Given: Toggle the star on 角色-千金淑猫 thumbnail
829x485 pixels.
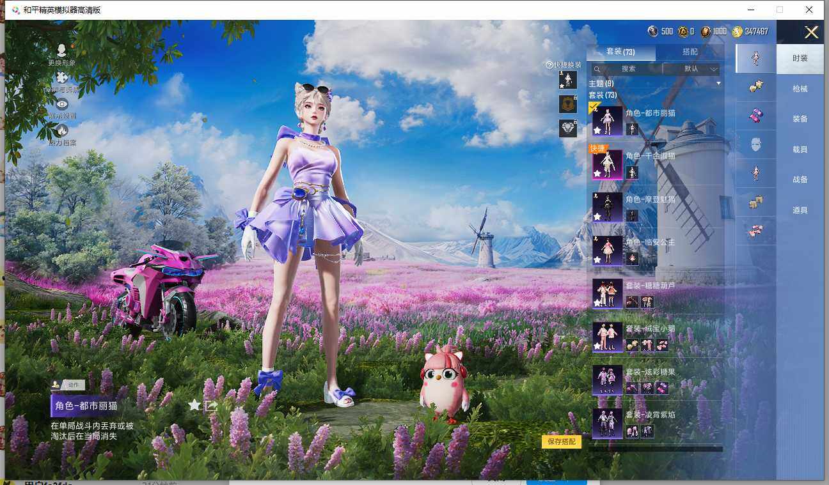Looking at the screenshot, I should 597,173.
